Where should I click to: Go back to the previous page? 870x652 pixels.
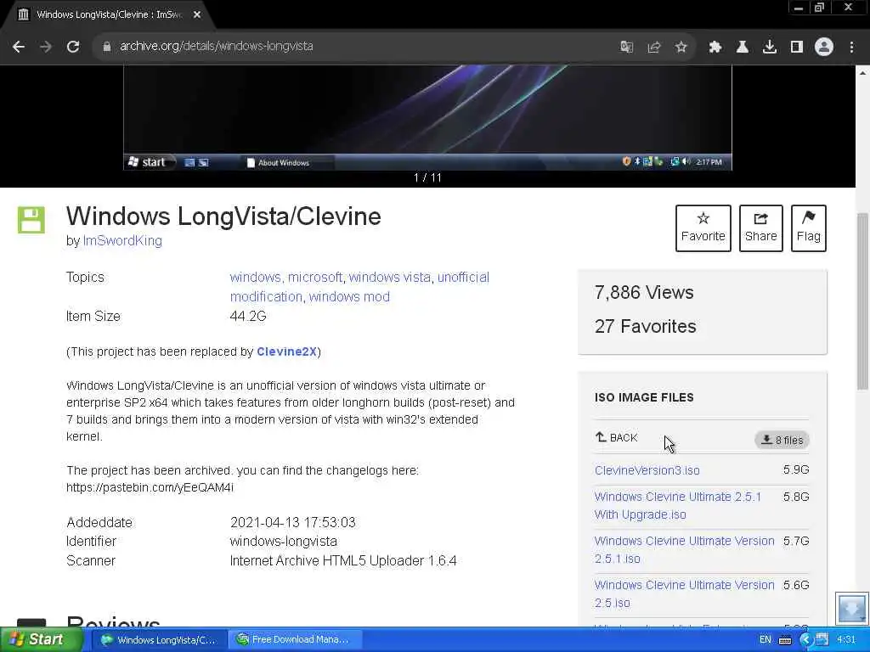click(19, 47)
